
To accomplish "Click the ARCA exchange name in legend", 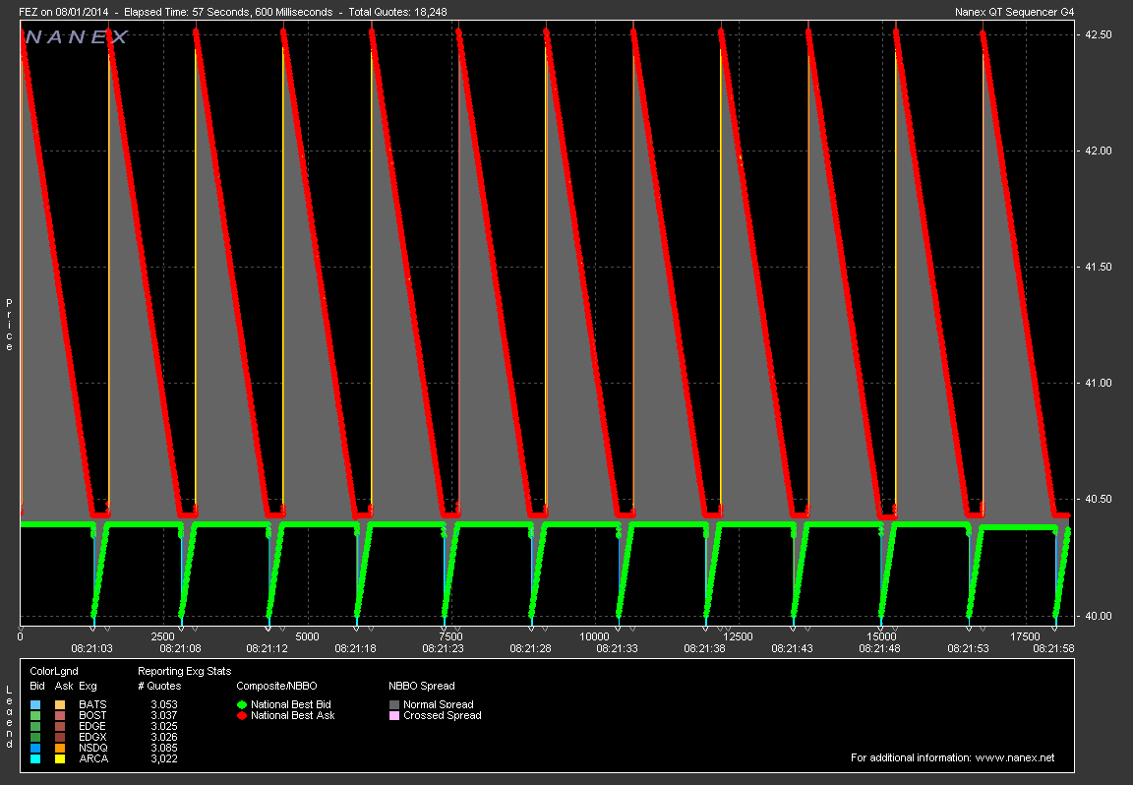I will 93,759.
